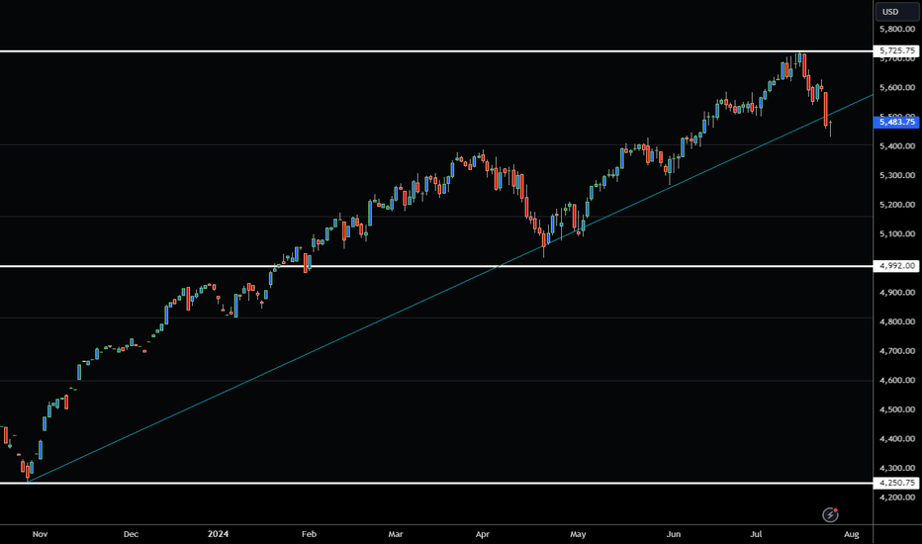Click the 5,200.00 price axis label

pos(896,205)
